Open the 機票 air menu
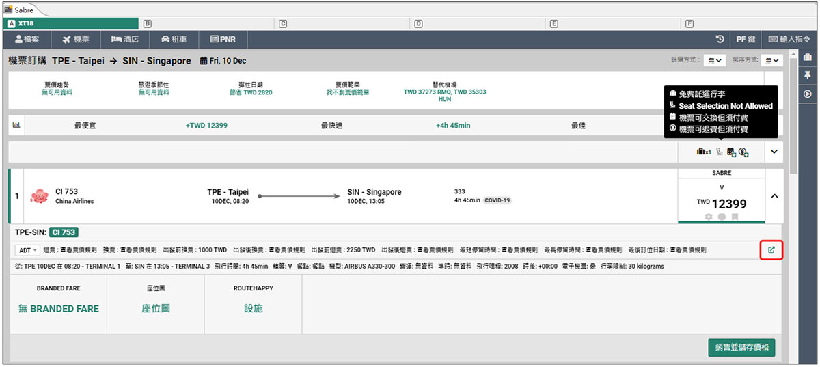Image resolution: width=820 pixels, height=367 pixels. pos(76,40)
